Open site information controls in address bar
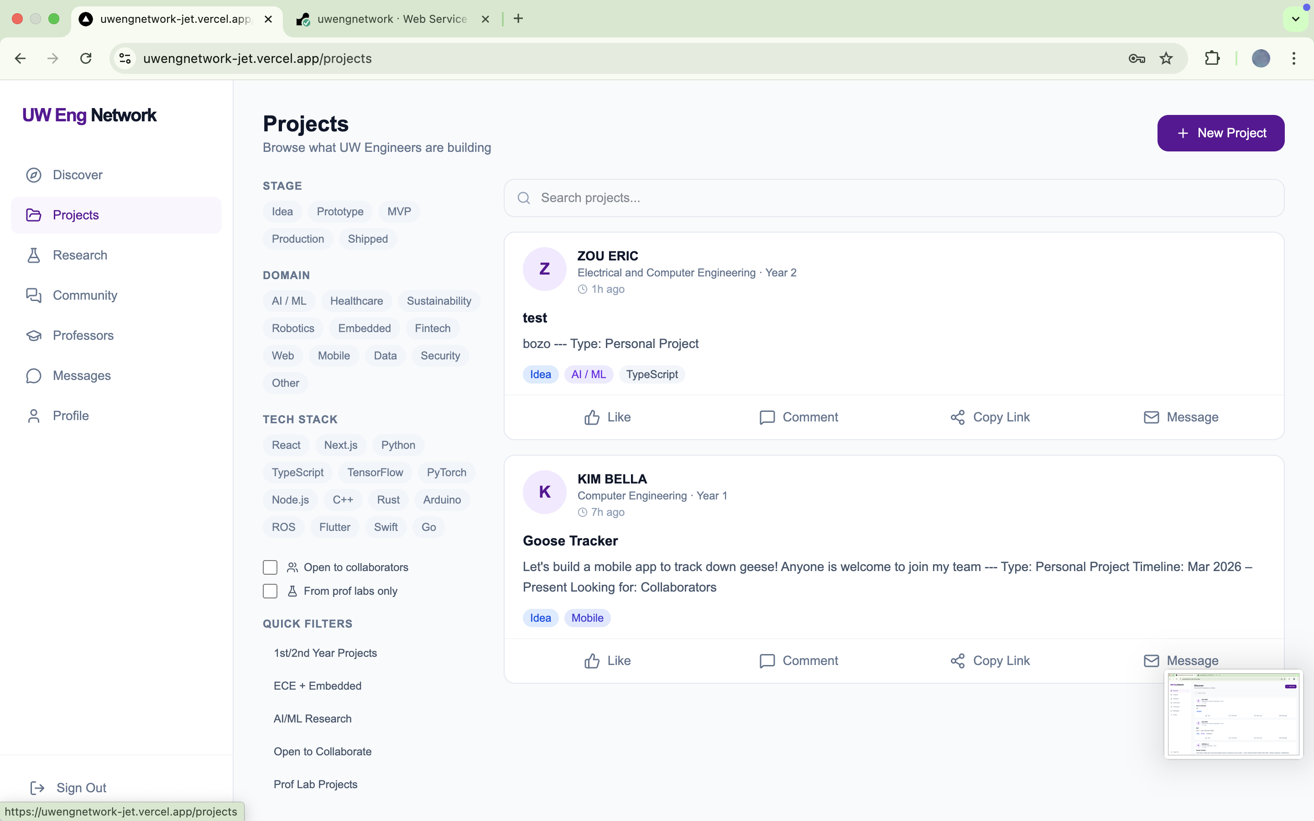Image resolution: width=1314 pixels, height=821 pixels. [x=125, y=59]
